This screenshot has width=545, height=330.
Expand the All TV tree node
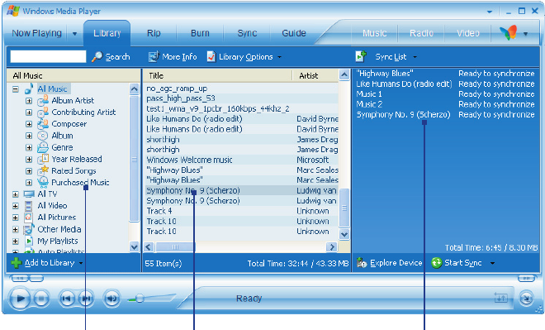[x=16, y=194]
